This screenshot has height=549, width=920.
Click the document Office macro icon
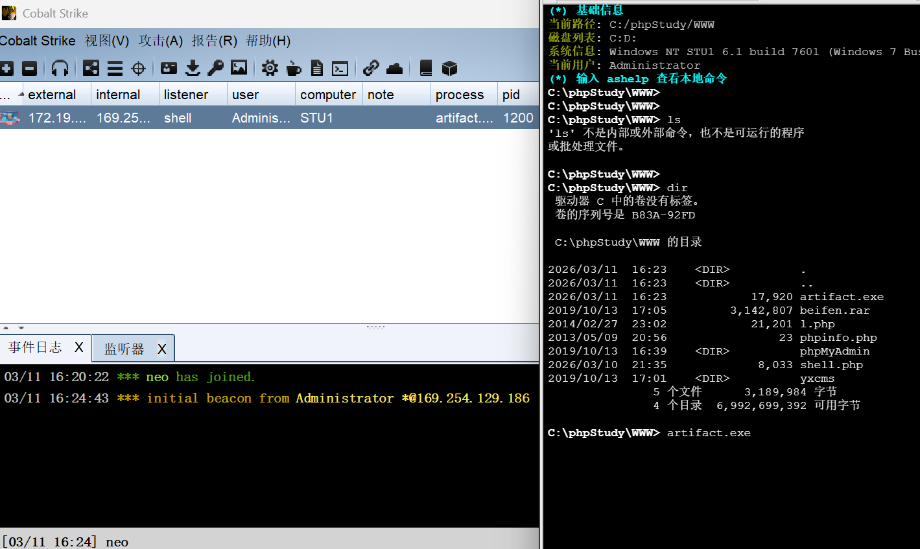coord(317,68)
